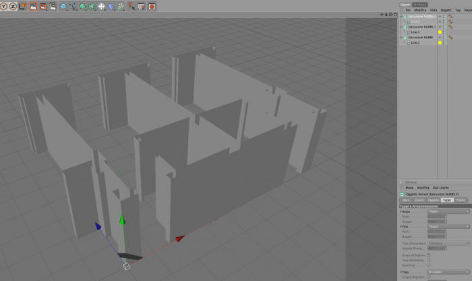Screen dimensions: 472x281
Task: Open the Tag menu in Oggetti panel
Action: coord(458,10)
